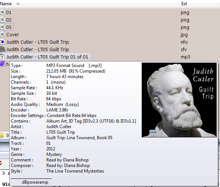220x187 pixels.
Task: Select the file named 01
Action: tap(9, 13)
